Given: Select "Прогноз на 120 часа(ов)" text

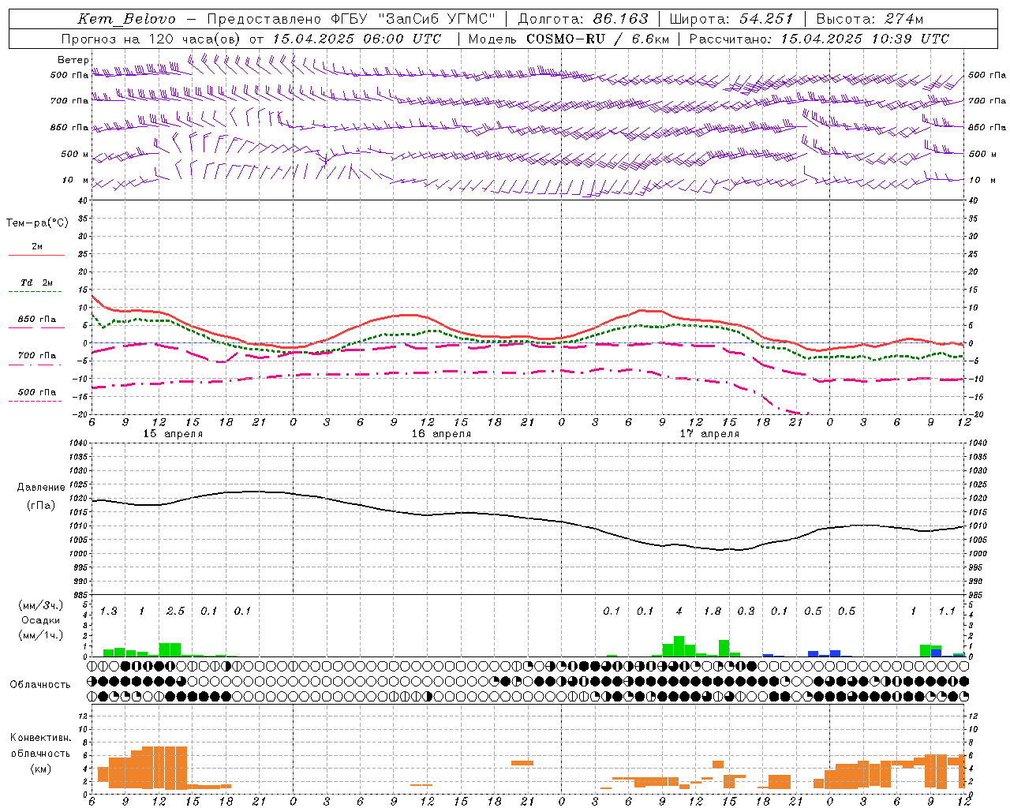Looking at the screenshot, I should (151, 39).
